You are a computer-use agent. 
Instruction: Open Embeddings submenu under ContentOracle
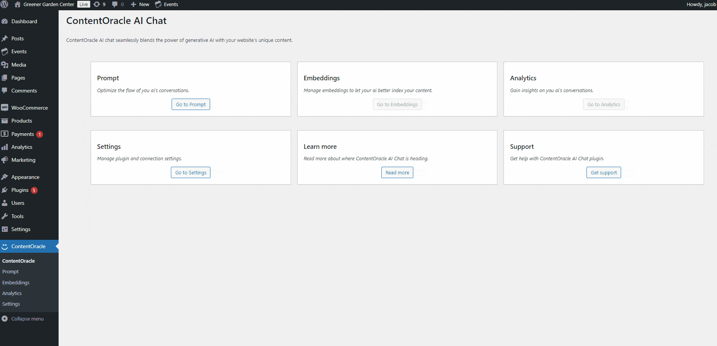16,282
